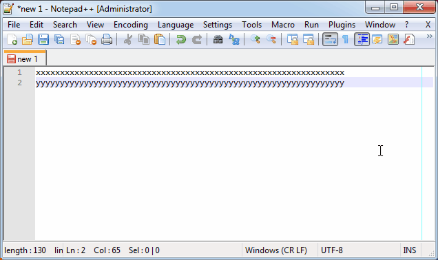The height and width of the screenshot is (260, 438).
Task: Click 'length : 130' in status bar
Action: 25,250
